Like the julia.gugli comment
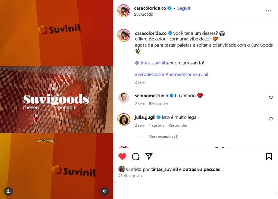Viewport: 278px width, 199px height. click(271, 119)
